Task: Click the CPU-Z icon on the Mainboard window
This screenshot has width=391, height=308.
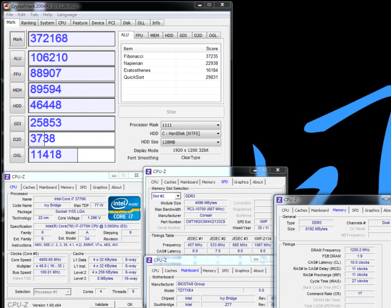Action: 149,261
